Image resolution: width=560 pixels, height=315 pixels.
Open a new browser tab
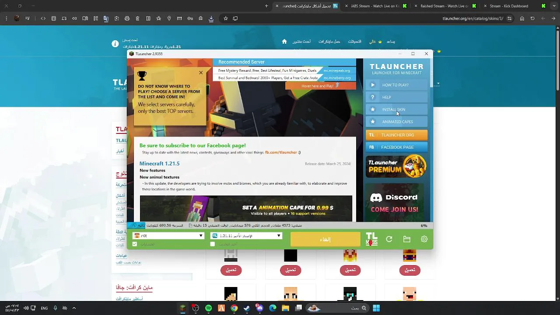[x=266, y=6]
